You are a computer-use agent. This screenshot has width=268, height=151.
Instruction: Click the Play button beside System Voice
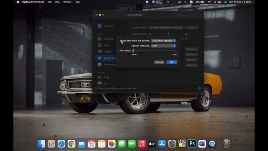pos(191,28)
